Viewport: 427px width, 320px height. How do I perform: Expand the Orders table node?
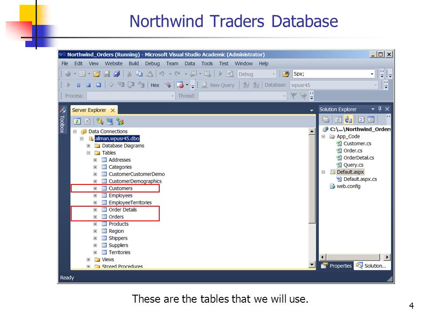coord(95,217)
